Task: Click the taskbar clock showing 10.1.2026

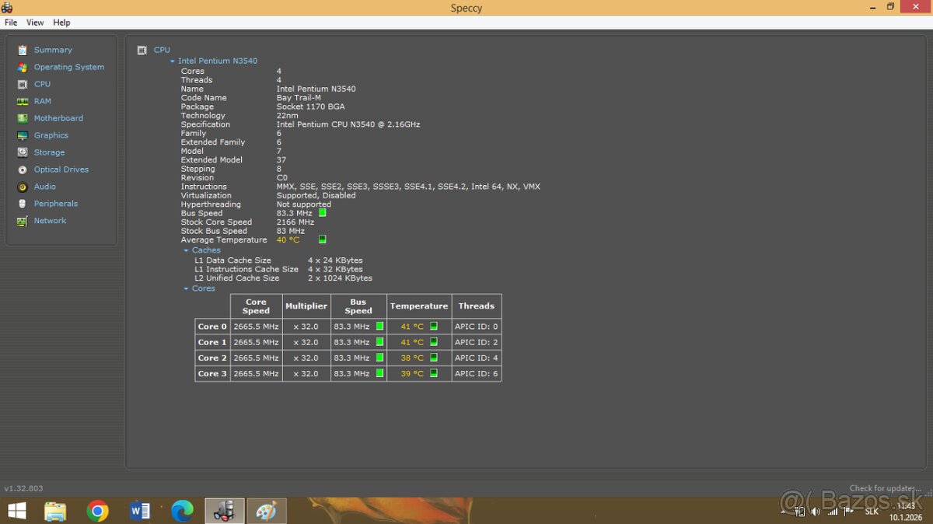Action: pos(906,511)
